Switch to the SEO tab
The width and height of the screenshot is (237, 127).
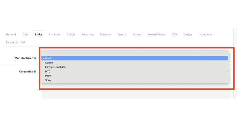click(174, 34)
